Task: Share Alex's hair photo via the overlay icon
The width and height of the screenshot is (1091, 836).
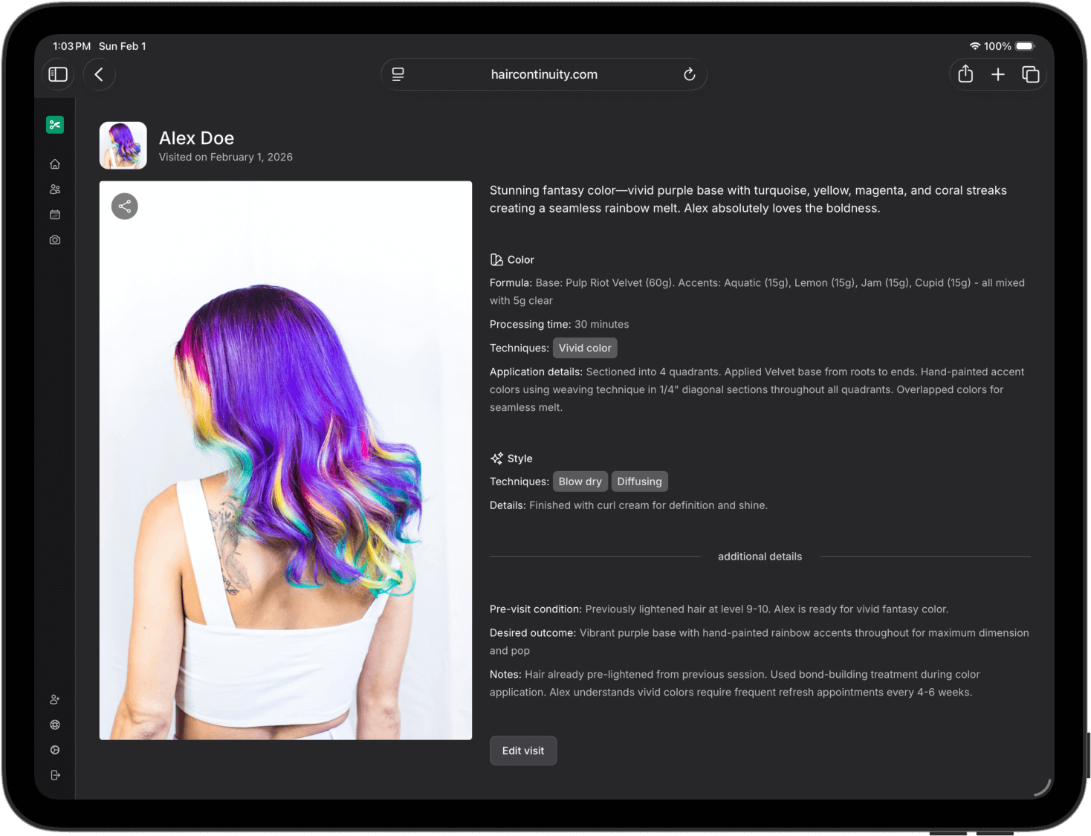Action: 124,206
